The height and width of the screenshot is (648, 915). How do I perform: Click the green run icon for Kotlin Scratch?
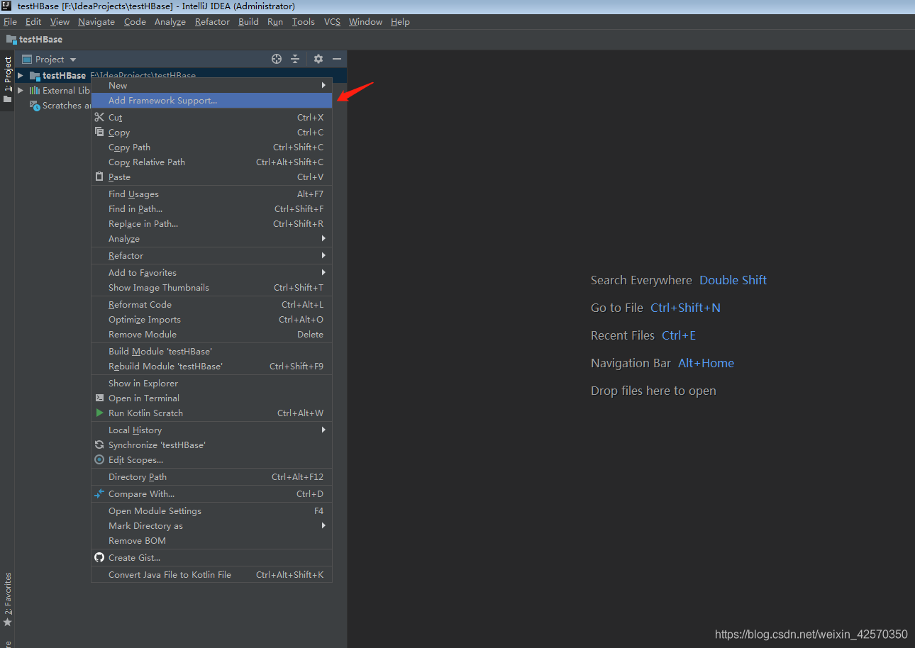point(99,413)
